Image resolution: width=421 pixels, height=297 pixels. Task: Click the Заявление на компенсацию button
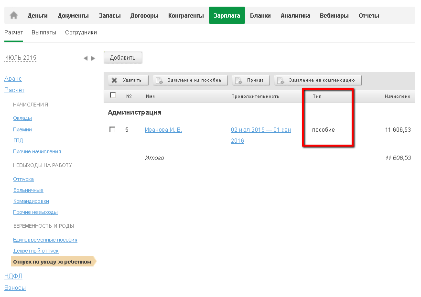(x=318, y=80)
